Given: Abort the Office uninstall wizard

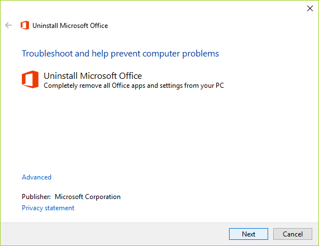Looking at the screenshot, I should (x=293, y=234).
